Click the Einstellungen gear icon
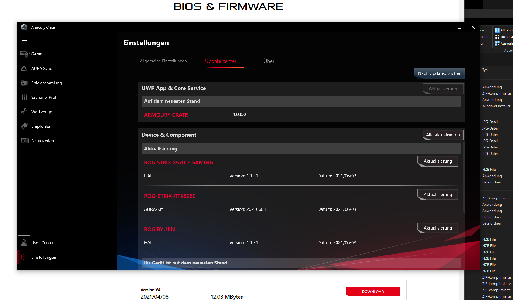 pos(24,257)
